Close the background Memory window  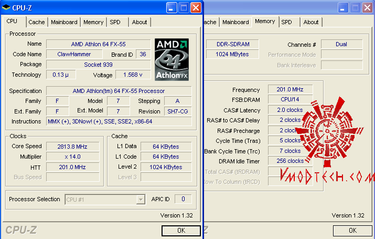(367, 8)
